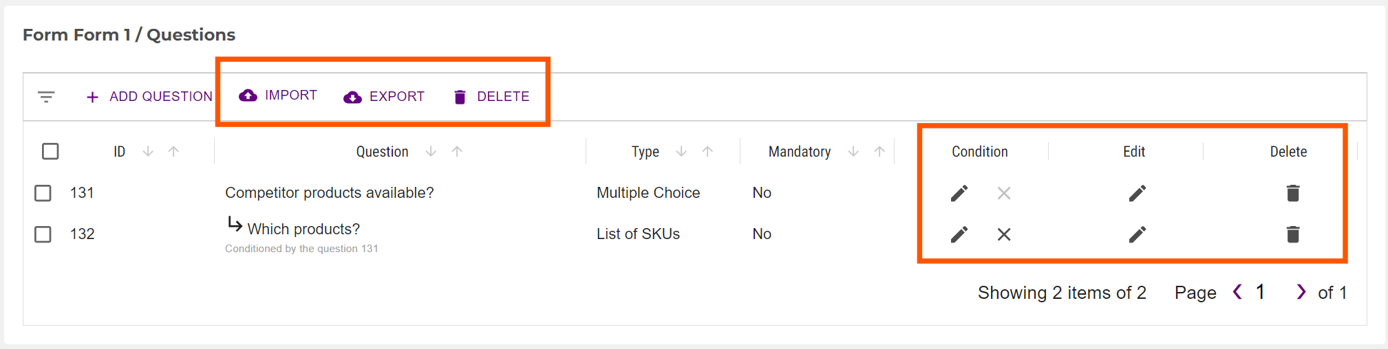Edit the 'Which products?' question

tap(1137, 234)
